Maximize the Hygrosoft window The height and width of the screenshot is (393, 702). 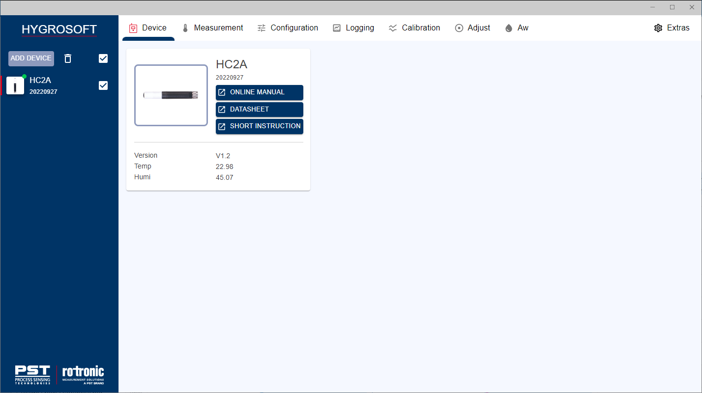tap(672, 7)
